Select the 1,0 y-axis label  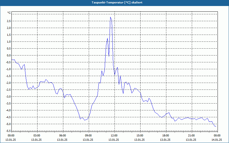[x=9, y=41]
